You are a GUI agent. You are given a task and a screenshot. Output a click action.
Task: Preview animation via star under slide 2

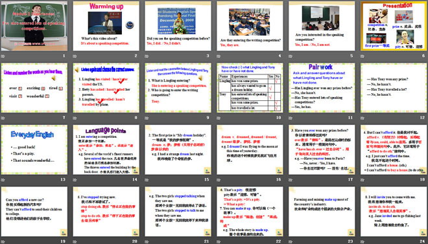tap(75, 56)
